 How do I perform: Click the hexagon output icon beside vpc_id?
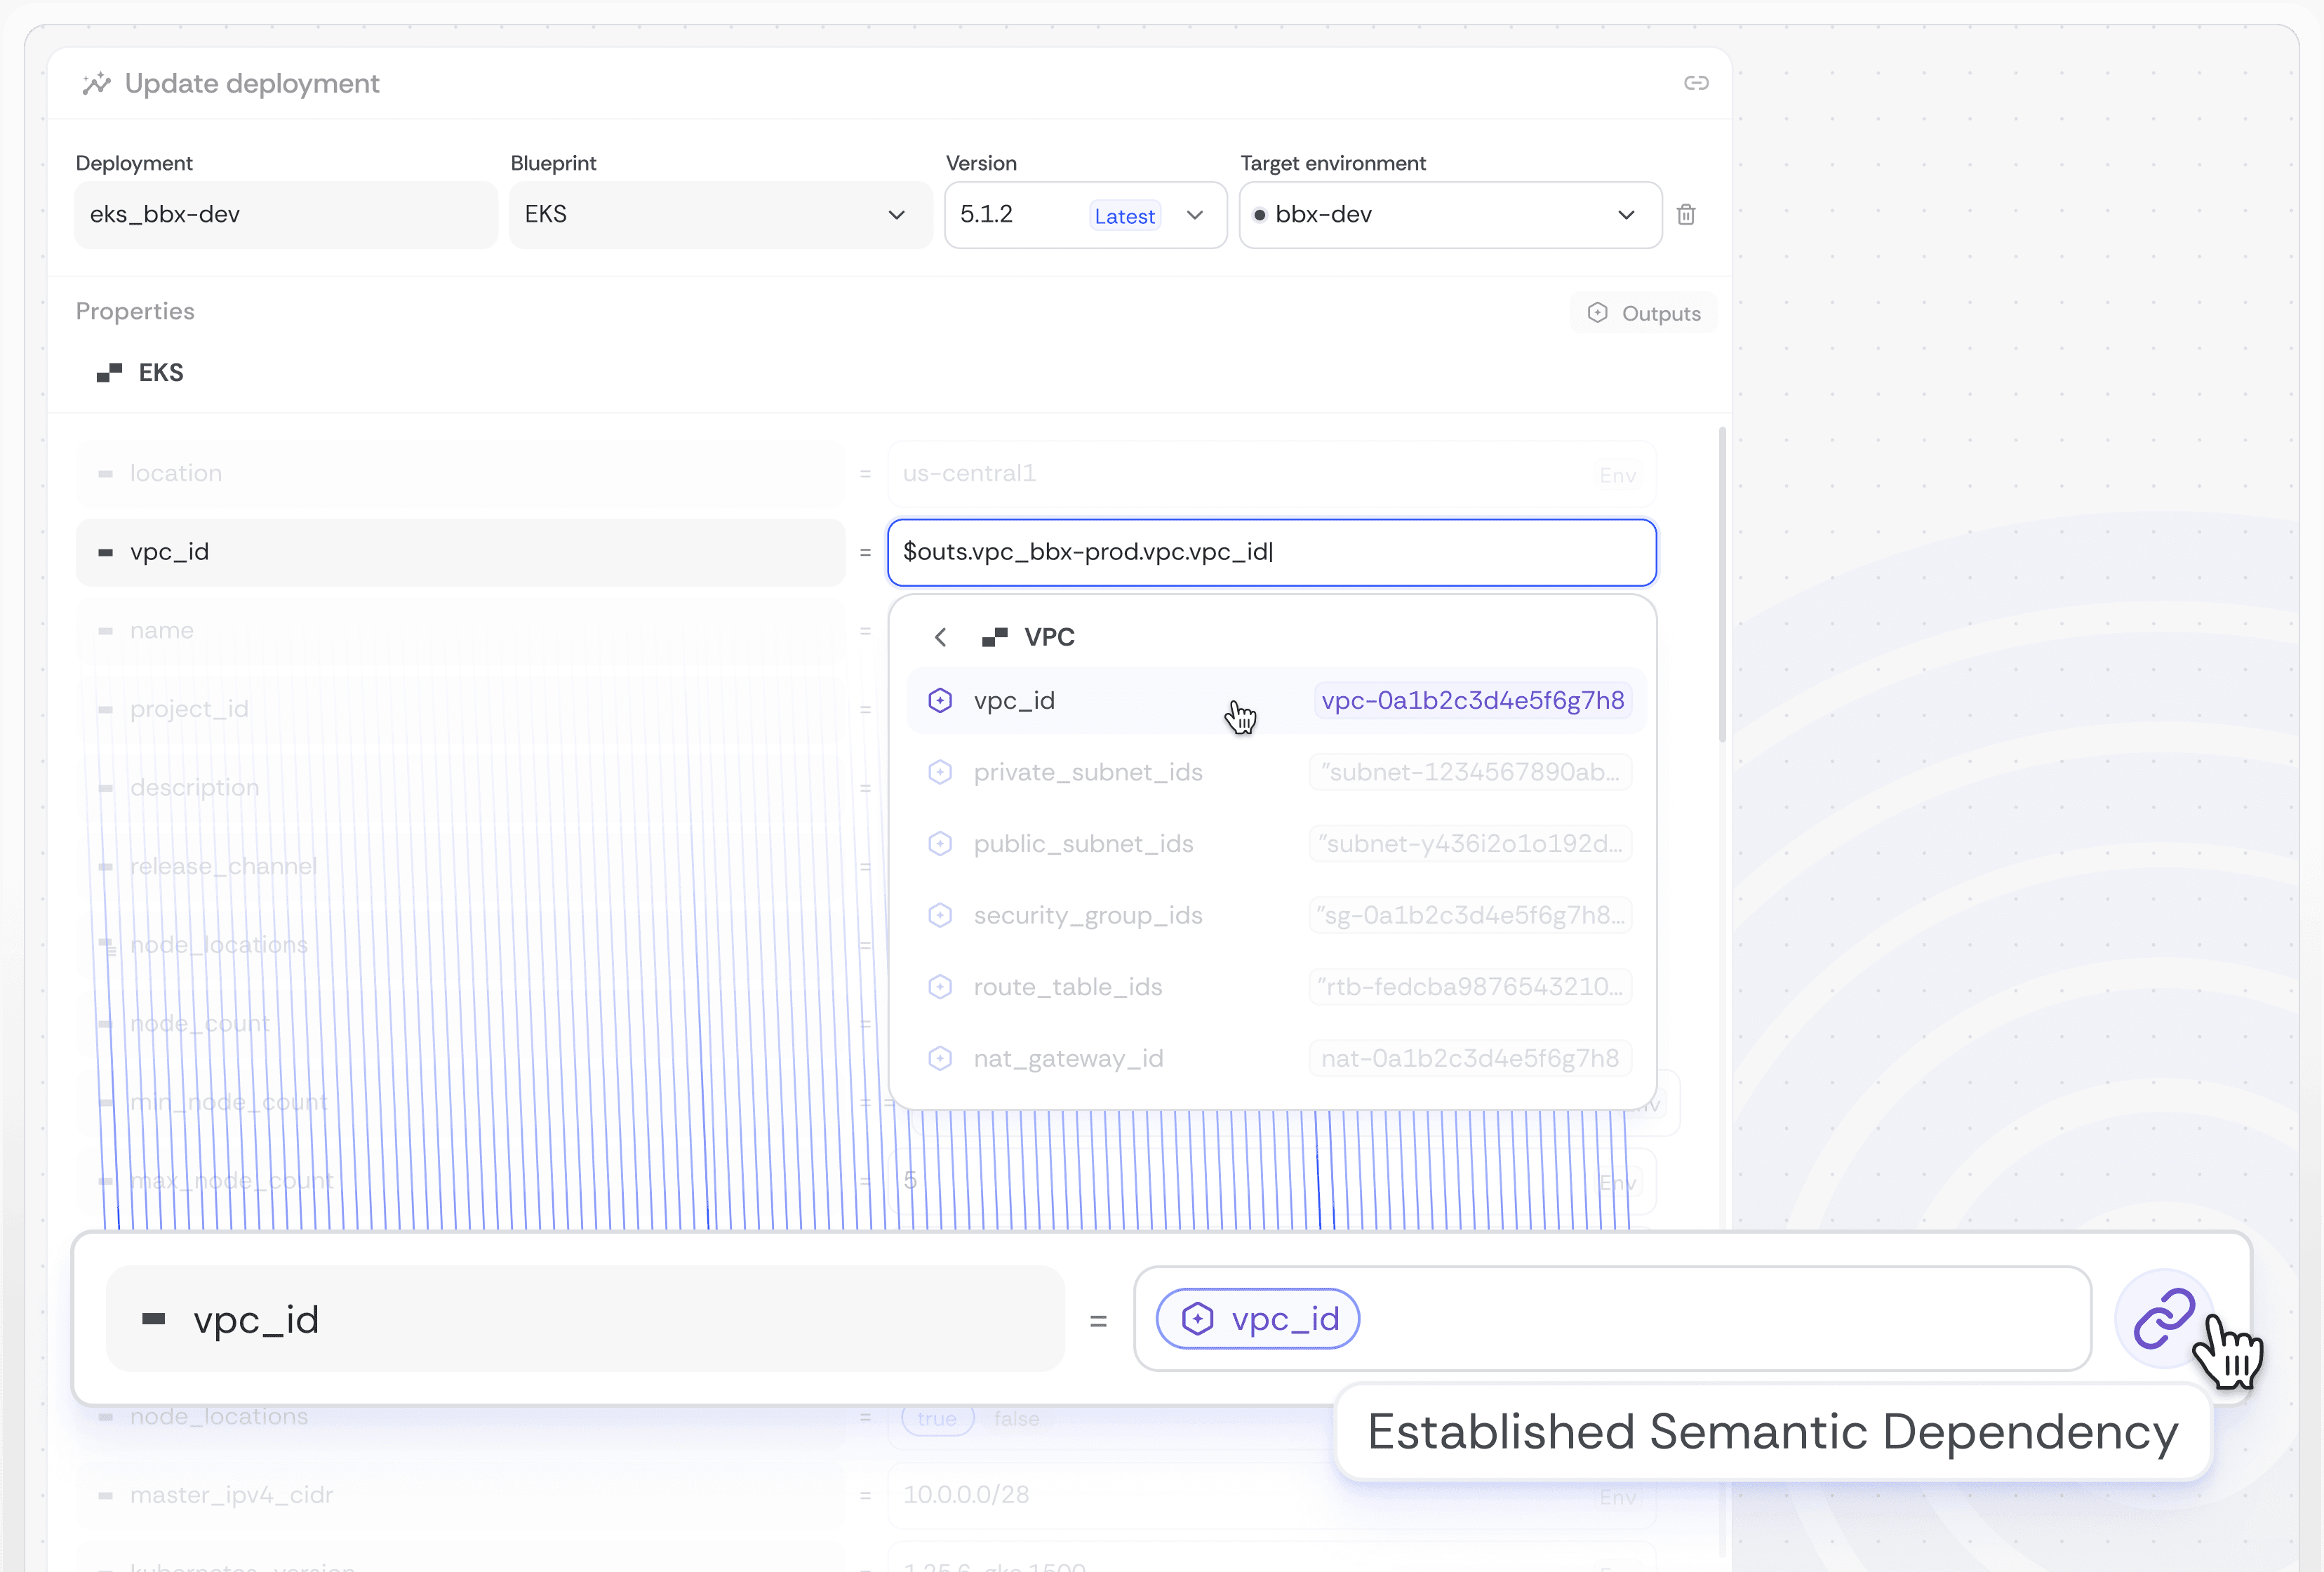point(940,700)
